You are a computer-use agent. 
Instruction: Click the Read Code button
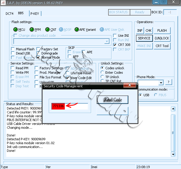coord(112,100)
